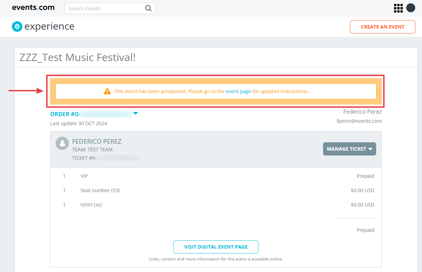Open the user profile avatar
The height and width of the screenshot is (272, 422).
(x=410, y=8)
